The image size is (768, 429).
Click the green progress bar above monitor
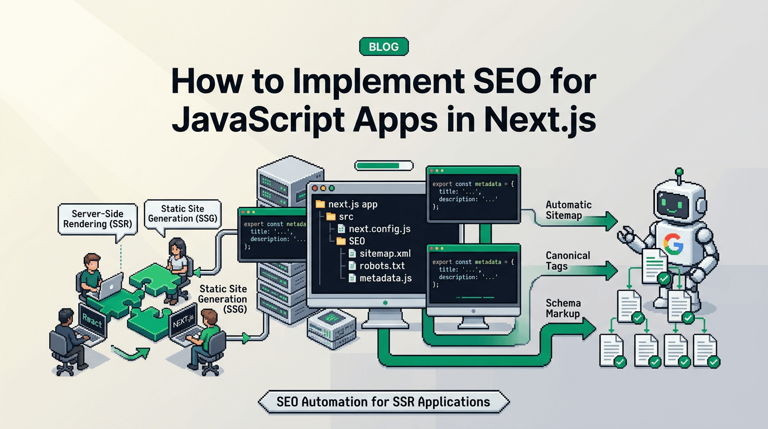coord(383,165)
